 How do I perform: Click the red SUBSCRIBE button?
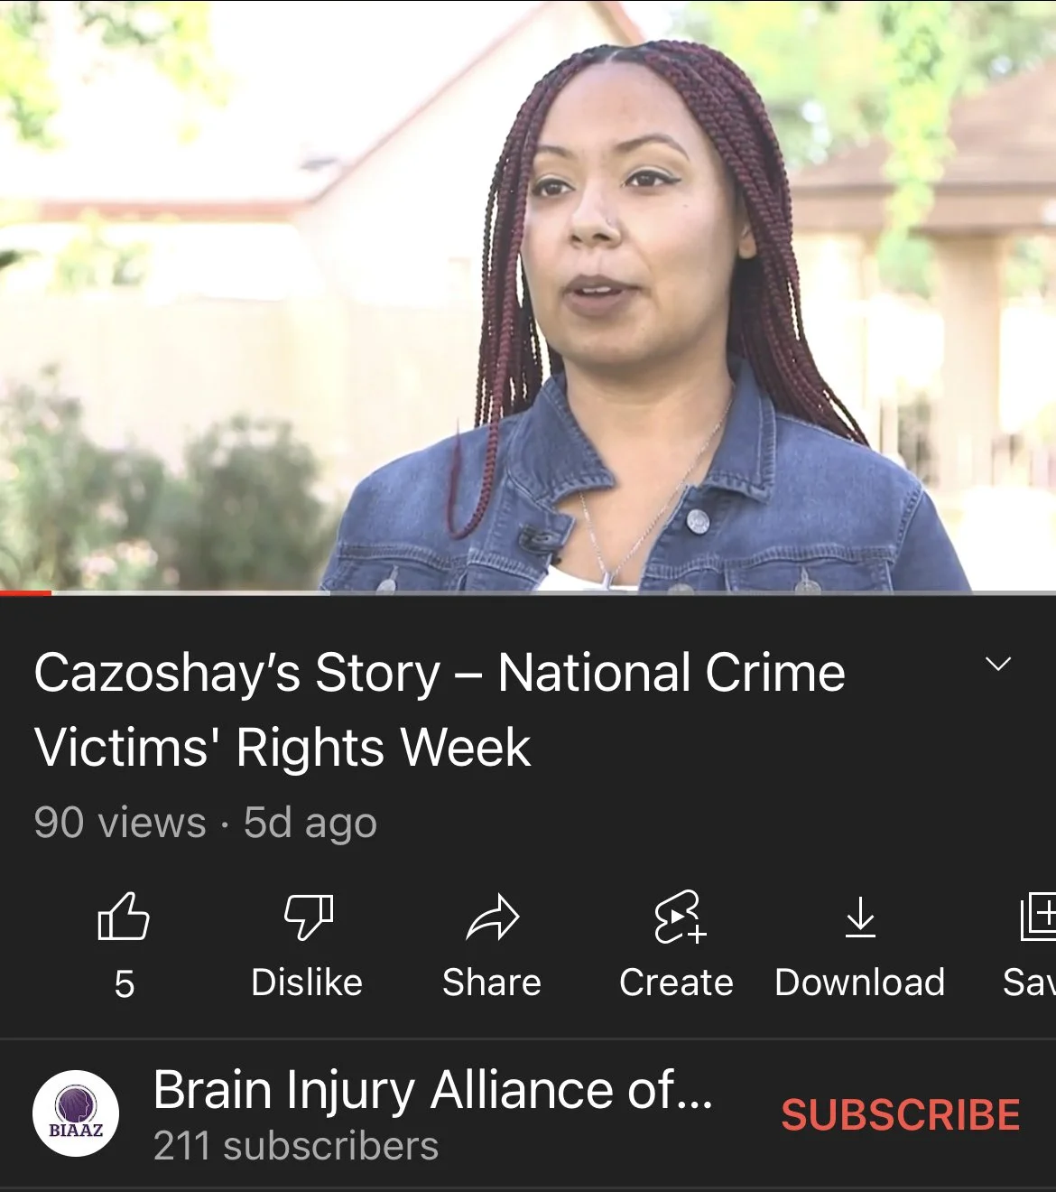901,1115
